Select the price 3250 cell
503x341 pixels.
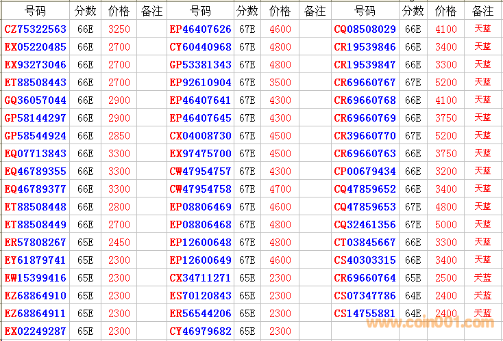(119, 29)
